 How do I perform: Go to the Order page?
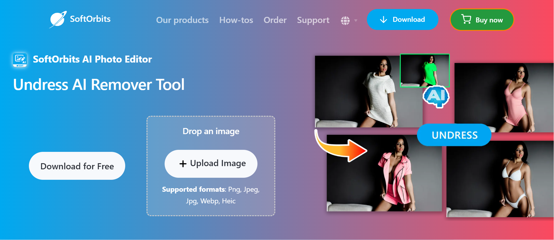[275, 20]
